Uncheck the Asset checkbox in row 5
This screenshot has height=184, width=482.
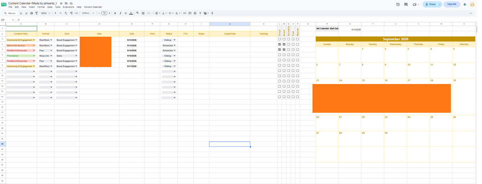coord(284,50)
